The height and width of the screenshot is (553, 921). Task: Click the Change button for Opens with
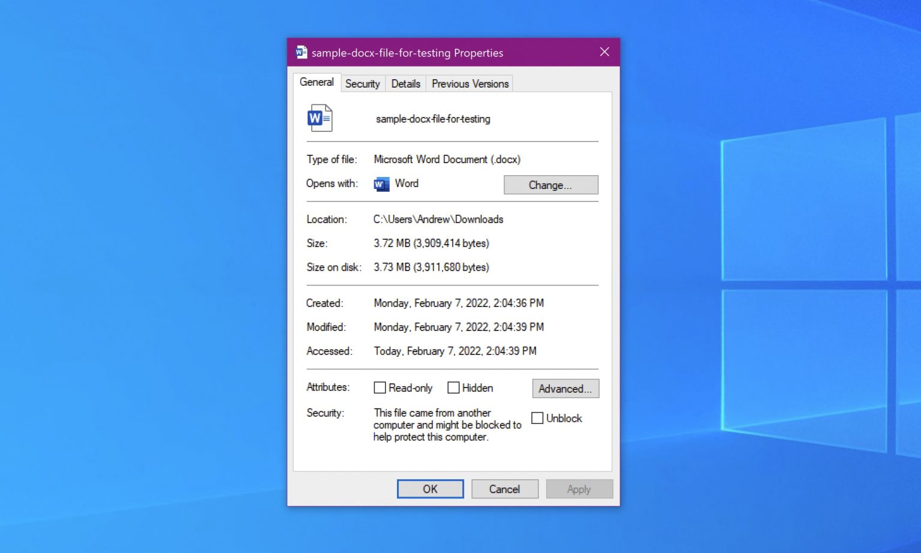coord(550,185)
